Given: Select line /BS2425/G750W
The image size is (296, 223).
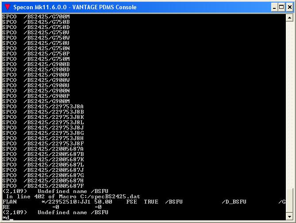Looking at the screenshot, I should pos(36,37).
